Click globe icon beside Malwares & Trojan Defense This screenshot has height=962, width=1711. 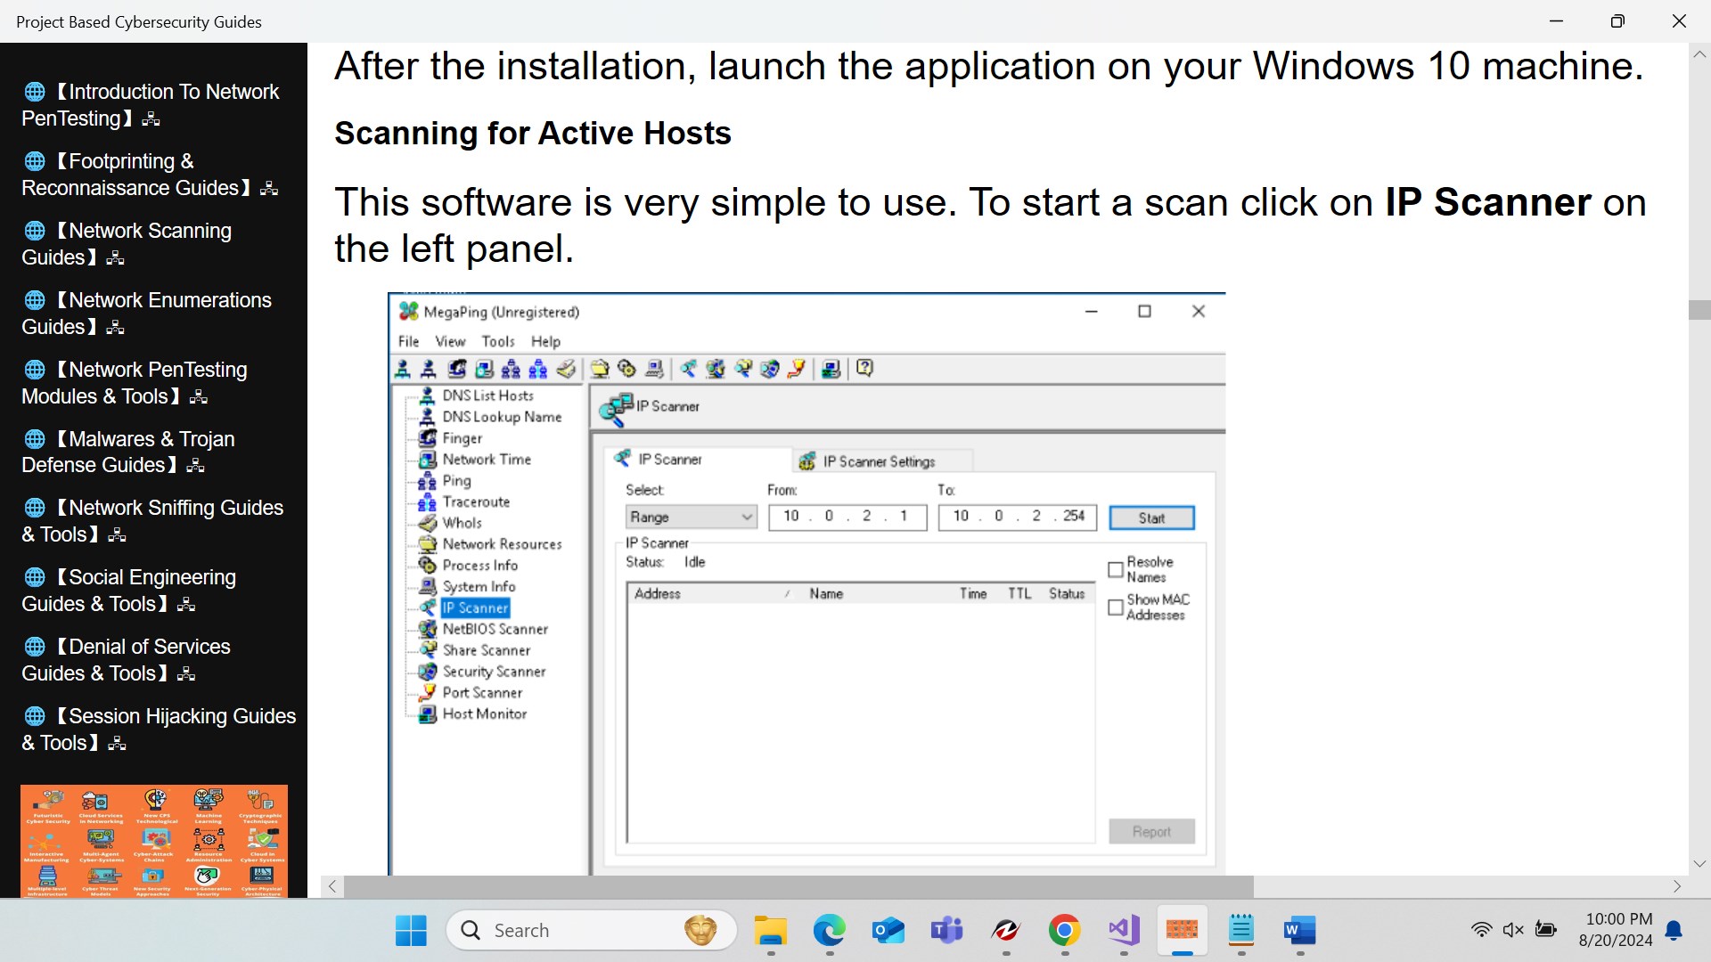tap(35, 439)
